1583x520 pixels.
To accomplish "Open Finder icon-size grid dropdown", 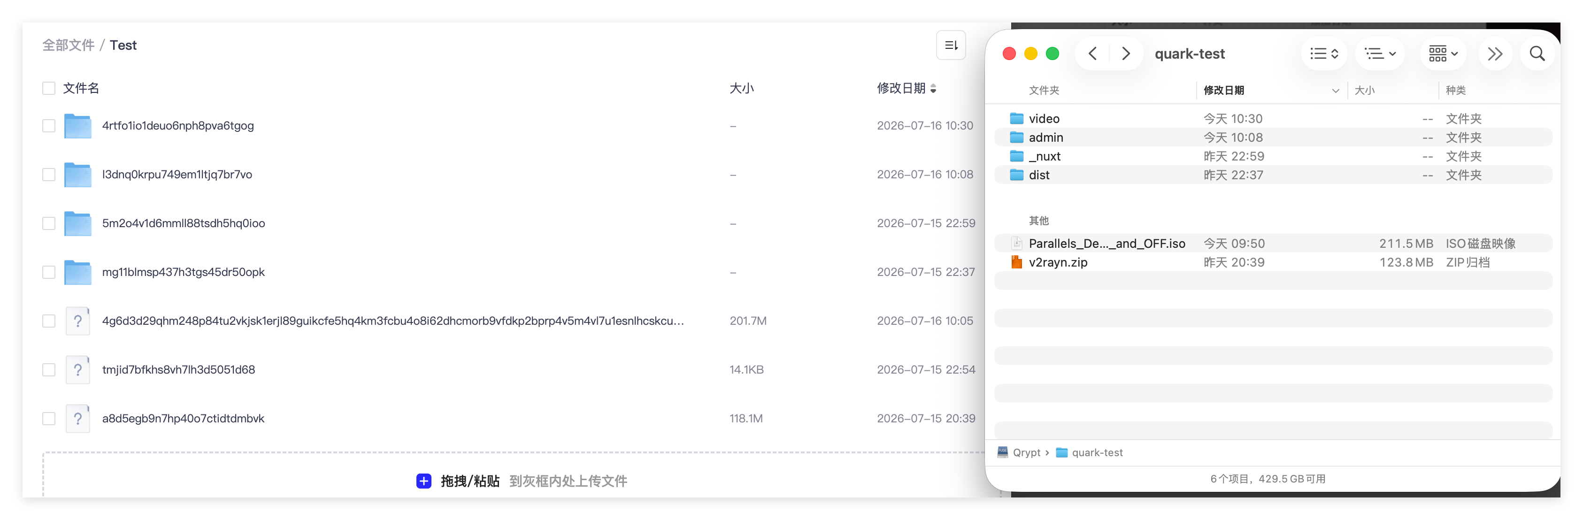I will (x=1443, y=54).
